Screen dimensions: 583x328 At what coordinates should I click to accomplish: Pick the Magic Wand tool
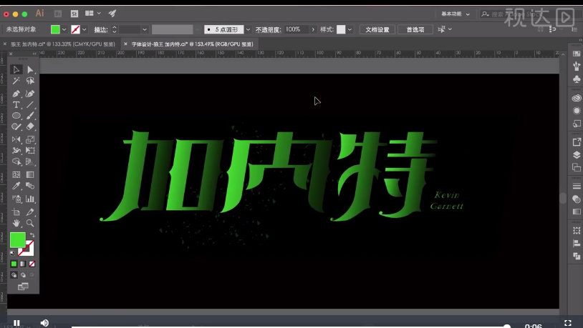pos(16,81)
